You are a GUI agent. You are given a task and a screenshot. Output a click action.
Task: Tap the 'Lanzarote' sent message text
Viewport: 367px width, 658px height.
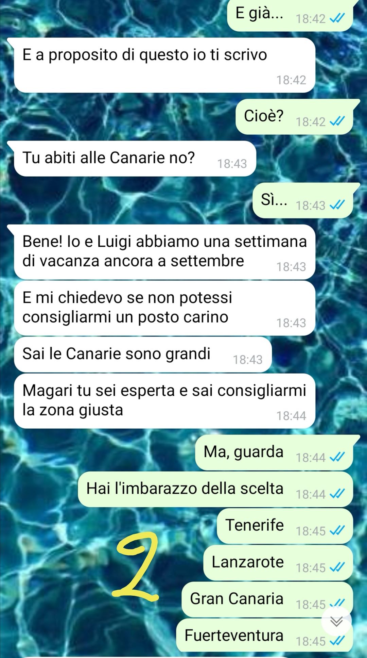click(x=248, y=562)
